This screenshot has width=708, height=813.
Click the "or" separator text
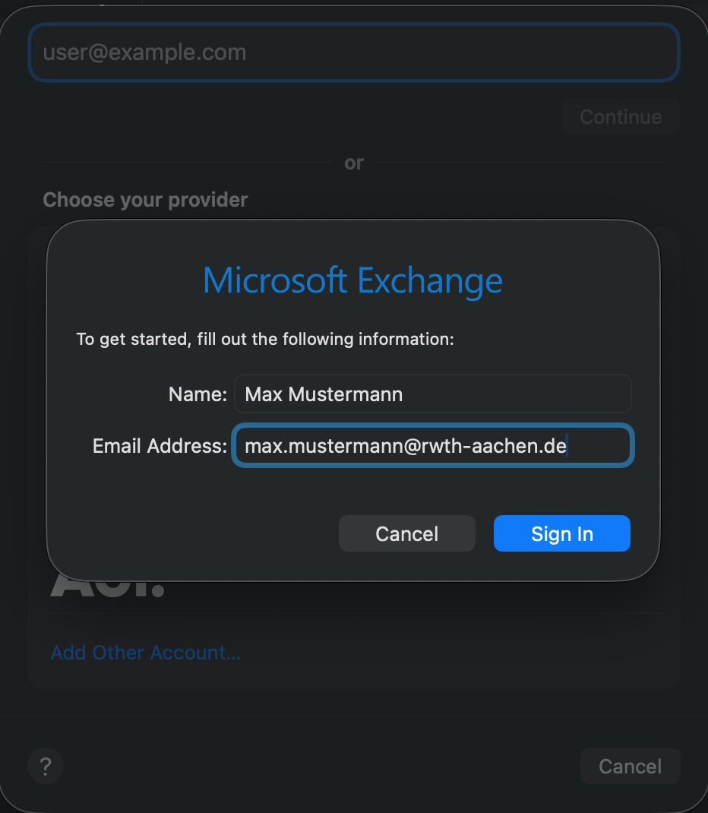click(354, 163)
